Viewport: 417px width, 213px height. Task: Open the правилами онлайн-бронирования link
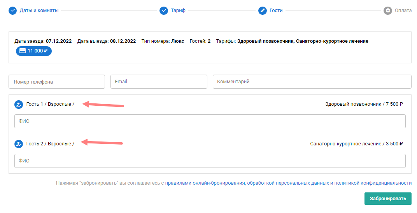[205, 183]
